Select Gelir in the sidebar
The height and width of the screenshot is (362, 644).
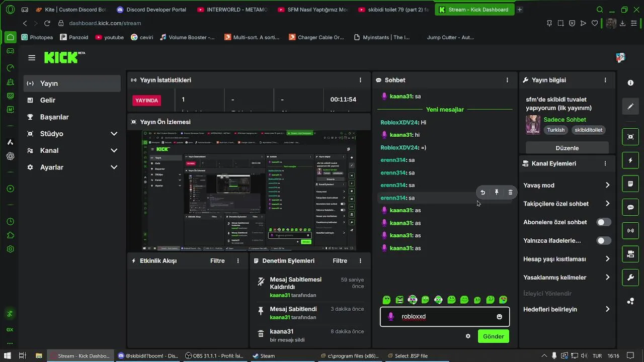click(72, 100)
